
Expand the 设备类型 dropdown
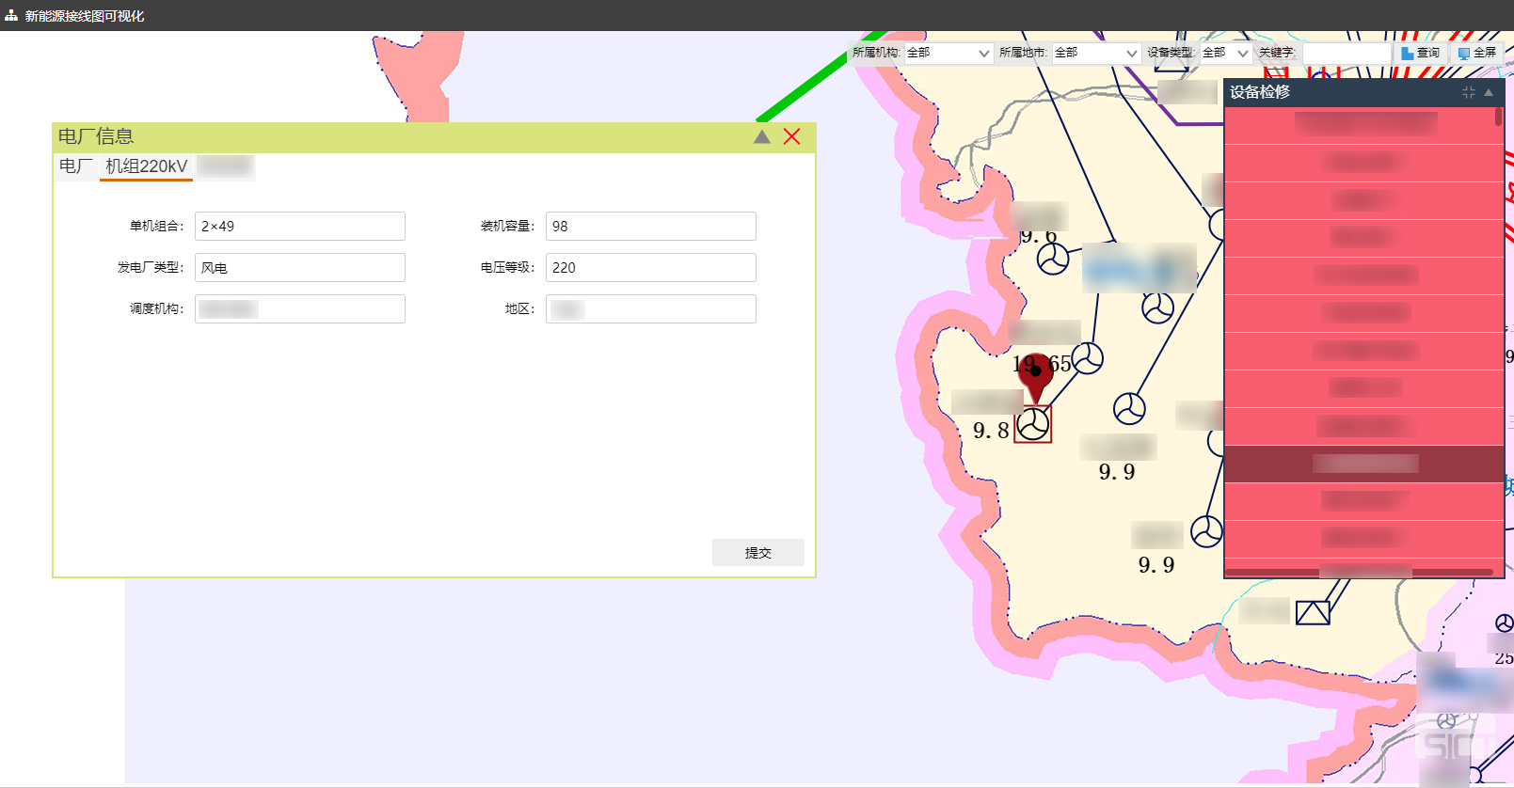click(x=1225, y=54)
